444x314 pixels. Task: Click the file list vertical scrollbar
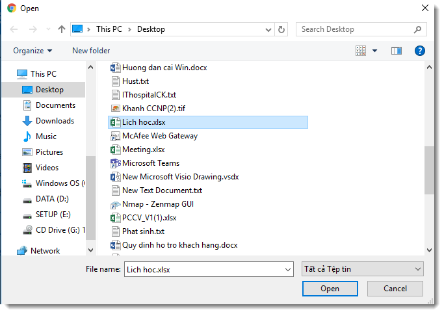click(x=428, y=169)
